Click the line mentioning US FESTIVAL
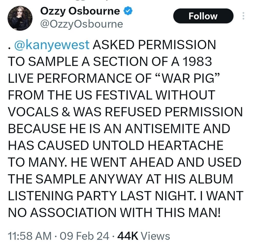 click(112, 95)
